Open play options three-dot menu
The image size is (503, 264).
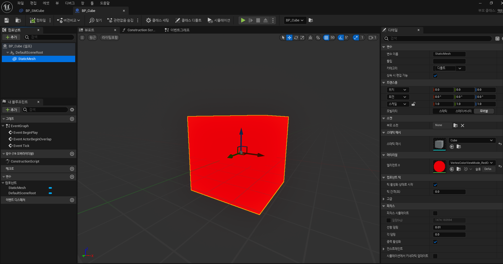pyautogui.click(x=273, y=20)
